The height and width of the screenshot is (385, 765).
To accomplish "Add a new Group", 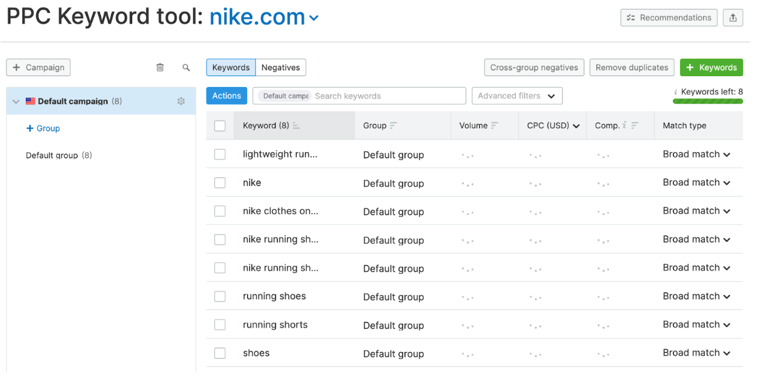I will [43, 128].
